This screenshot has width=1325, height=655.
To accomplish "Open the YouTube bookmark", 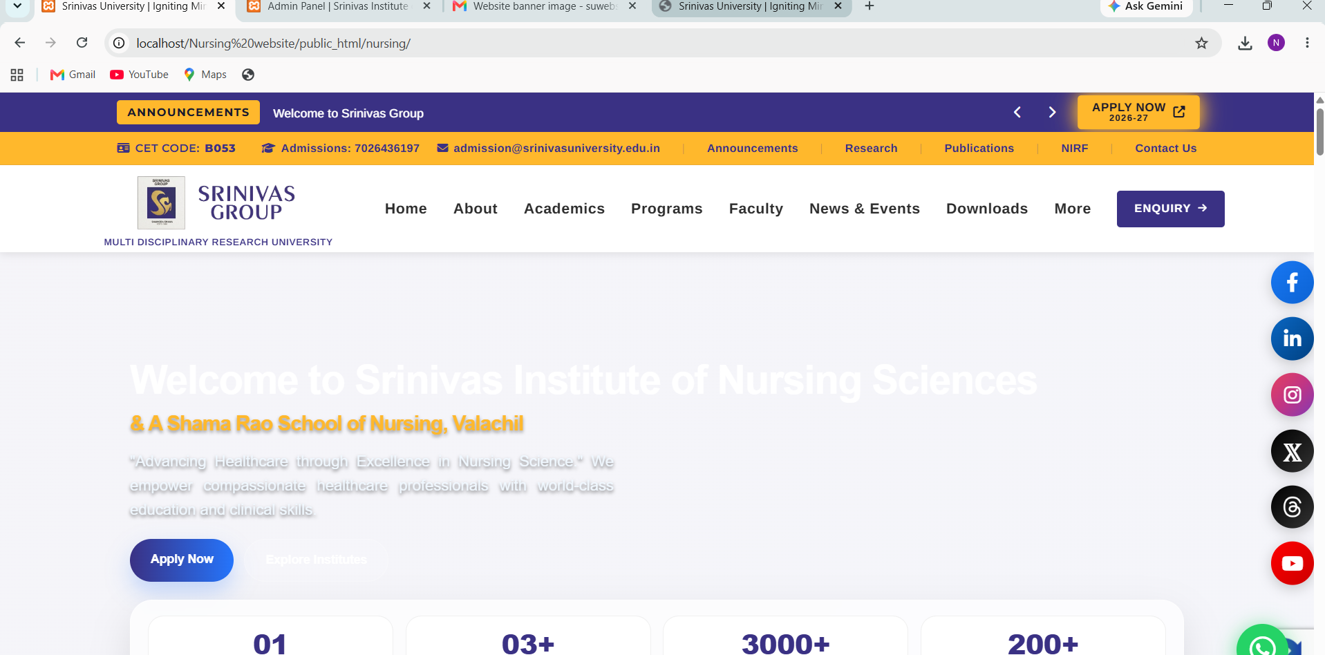I will tap(139, 75).
